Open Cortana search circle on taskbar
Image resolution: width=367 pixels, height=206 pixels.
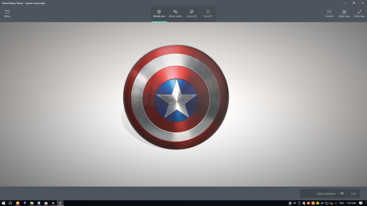[10, 203]
